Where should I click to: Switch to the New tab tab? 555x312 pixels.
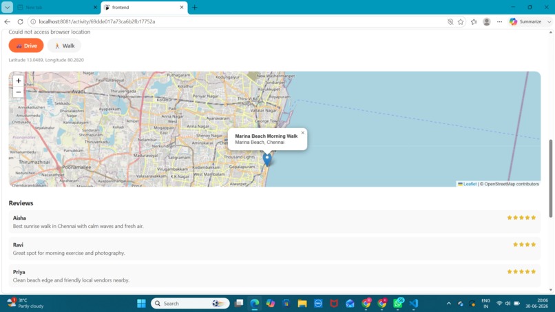pos(53,7)
